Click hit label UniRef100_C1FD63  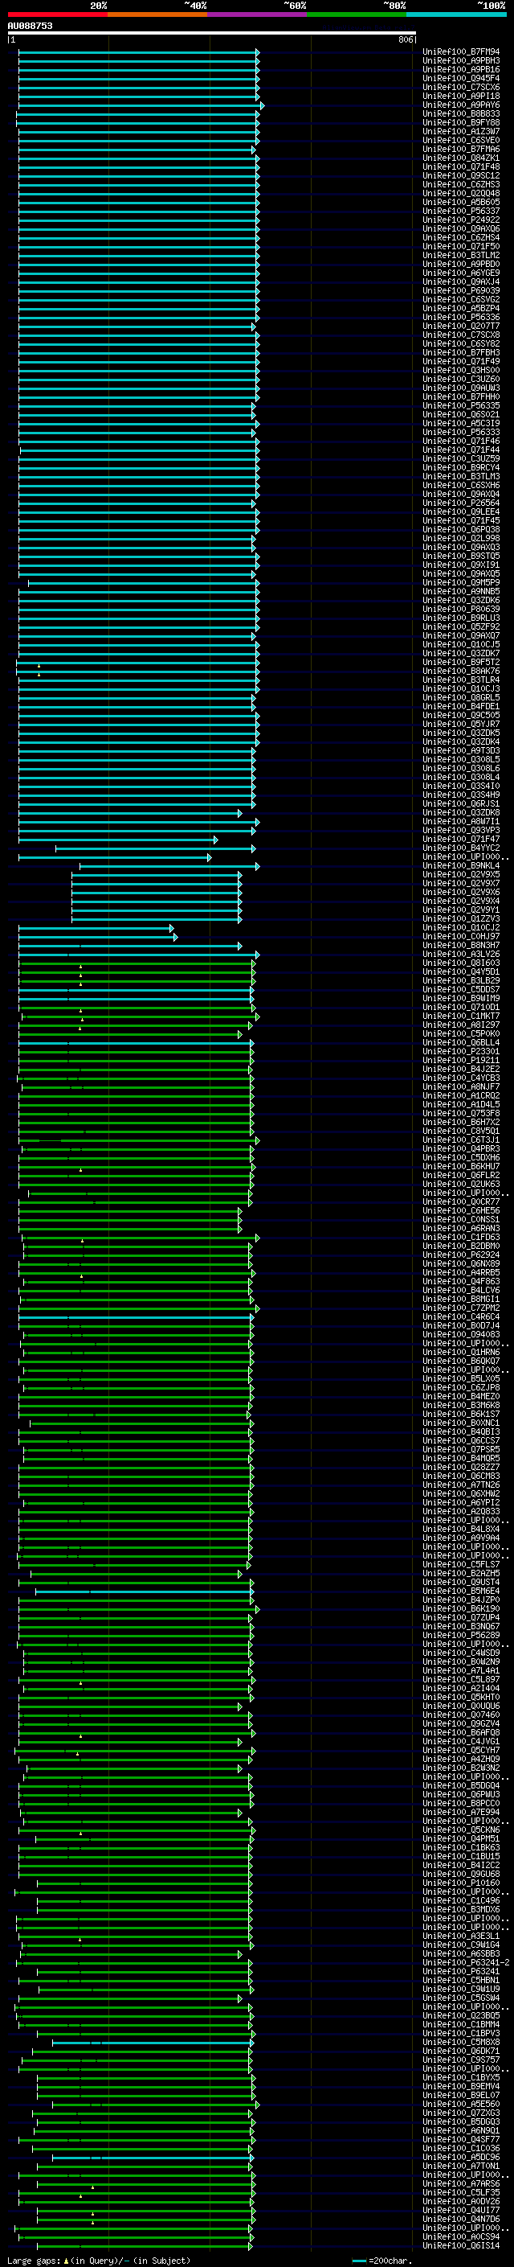tap(461, 1237)
